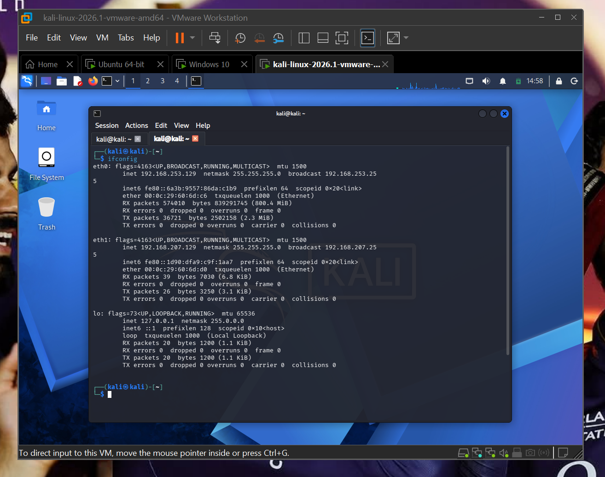Click the hard disk status icon in VMware status bar
Viewport: 605px width, 477px height.
point(463,453)
